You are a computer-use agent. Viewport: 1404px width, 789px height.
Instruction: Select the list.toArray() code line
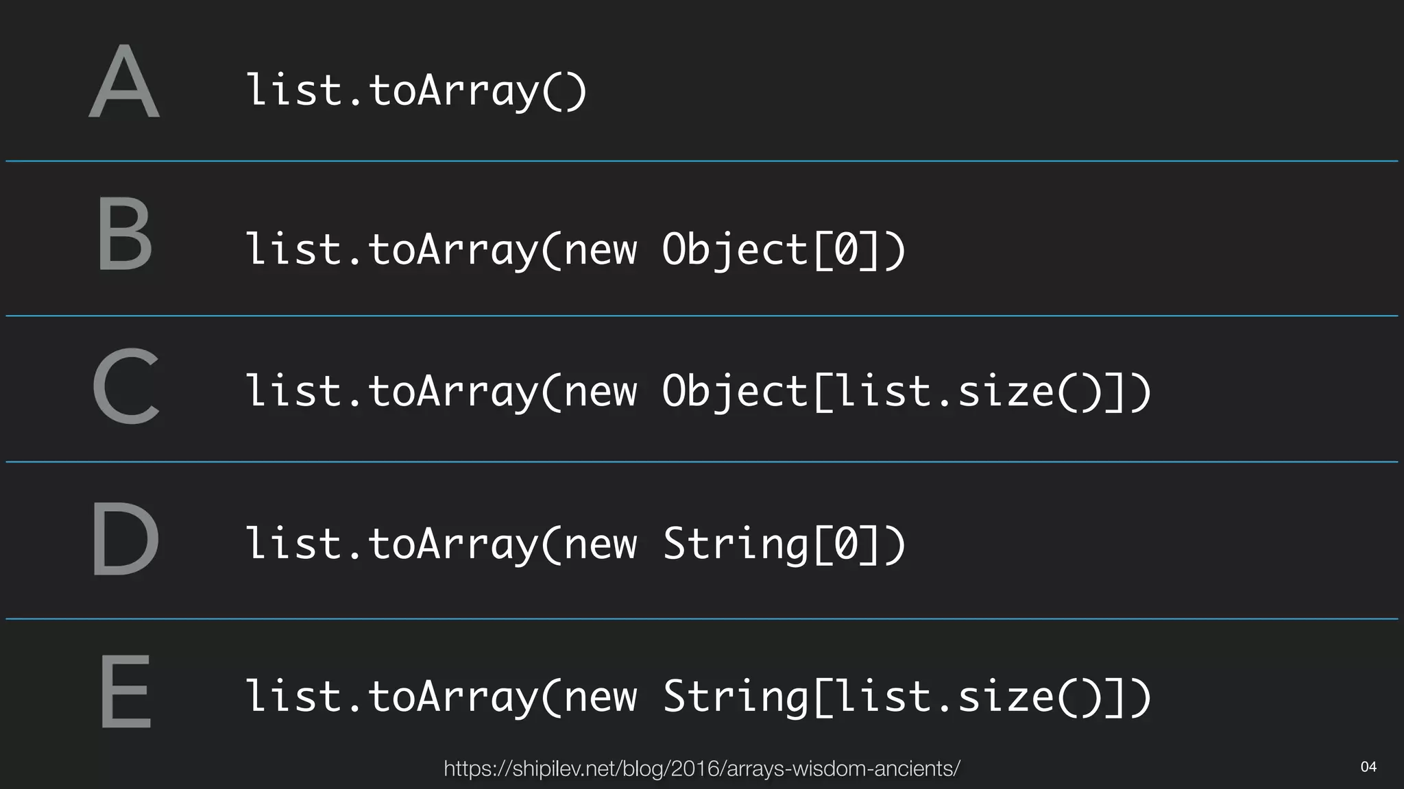(416, 91)
